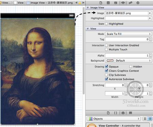Image resolution: width=153 pixels, height=127 pixels.
Task: Check the Hidden drawing option
Action: click(131, 66)
